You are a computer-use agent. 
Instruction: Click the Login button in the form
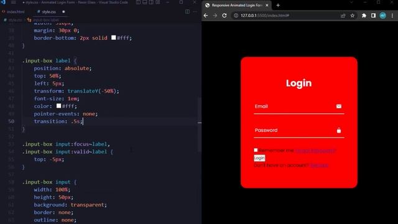[x=259, y=158]
